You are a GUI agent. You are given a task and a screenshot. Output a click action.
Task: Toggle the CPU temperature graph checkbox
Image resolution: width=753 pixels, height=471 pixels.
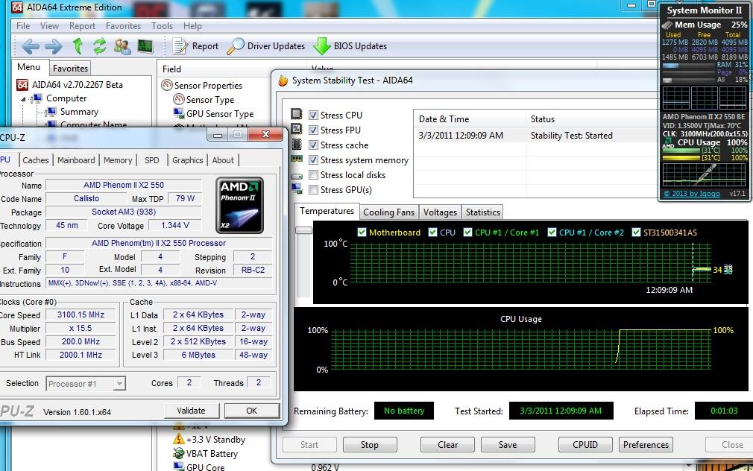point(432,233)
